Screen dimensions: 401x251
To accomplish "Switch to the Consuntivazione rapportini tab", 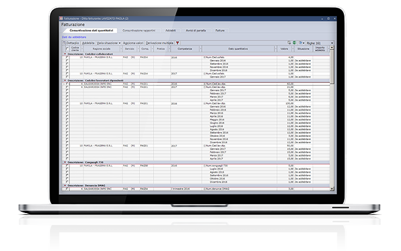I will [139, 30].
